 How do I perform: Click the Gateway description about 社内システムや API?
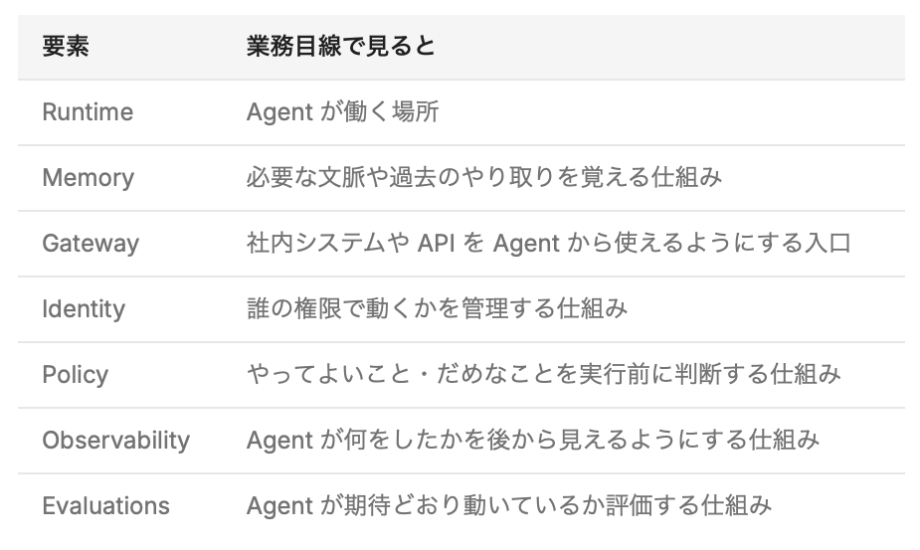pyautogui.click(x=549, y=244)
